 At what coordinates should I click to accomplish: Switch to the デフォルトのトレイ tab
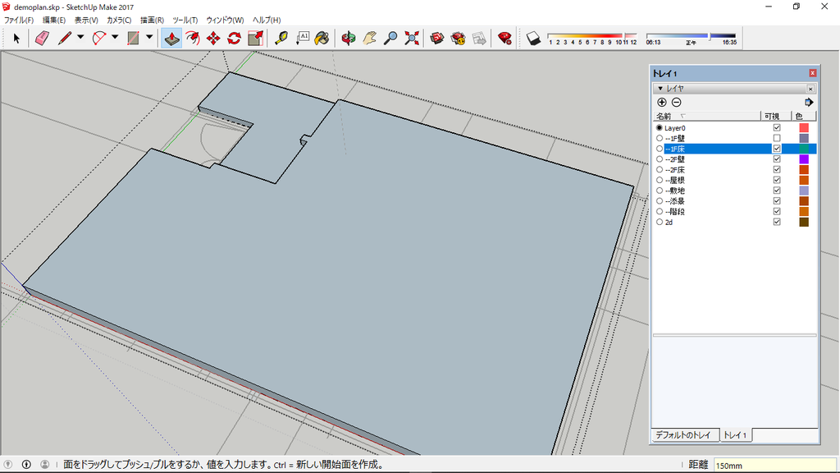(x=683, y=435)
